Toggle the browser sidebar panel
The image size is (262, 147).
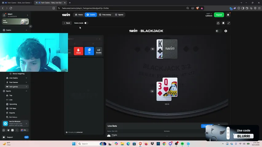click(x=243, y=8)
